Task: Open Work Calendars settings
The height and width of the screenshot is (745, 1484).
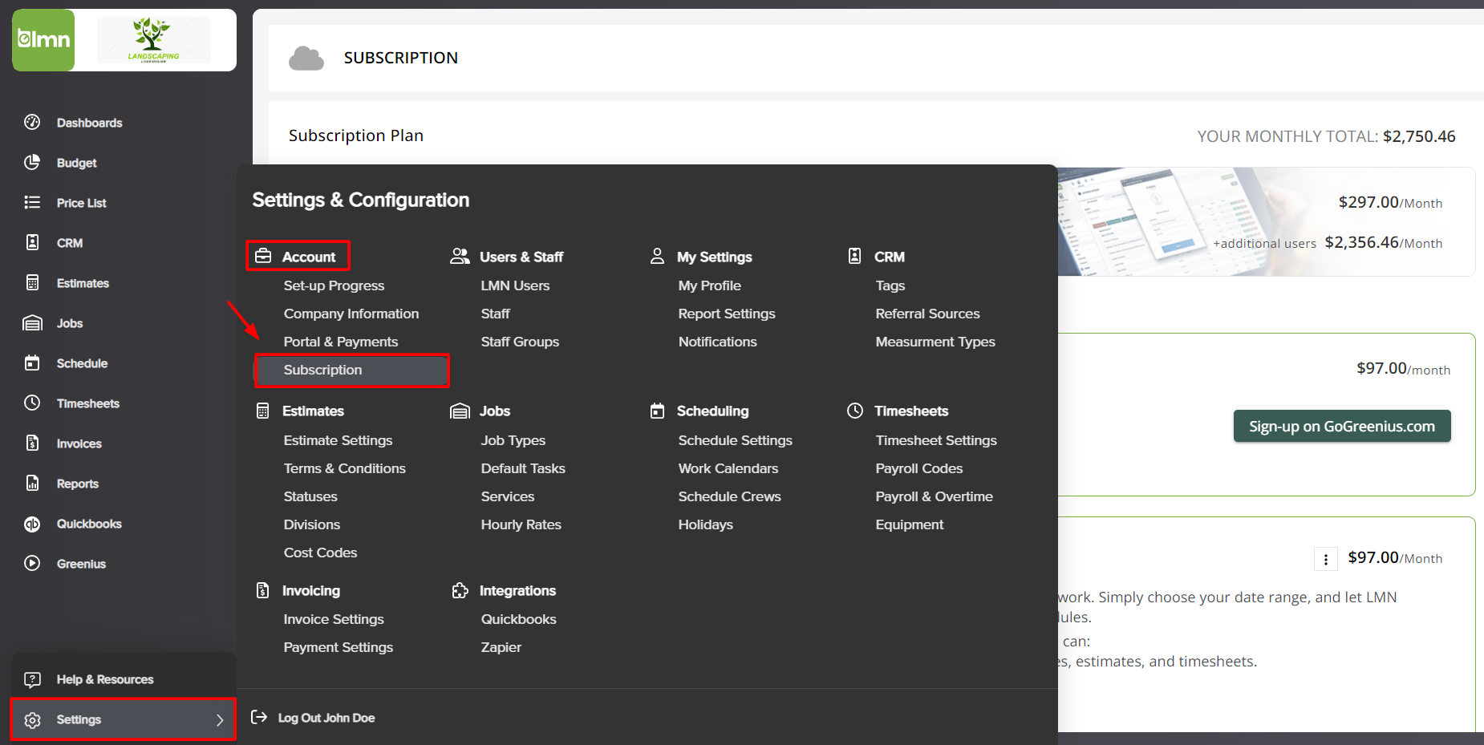Action: (x=728, y=468)
